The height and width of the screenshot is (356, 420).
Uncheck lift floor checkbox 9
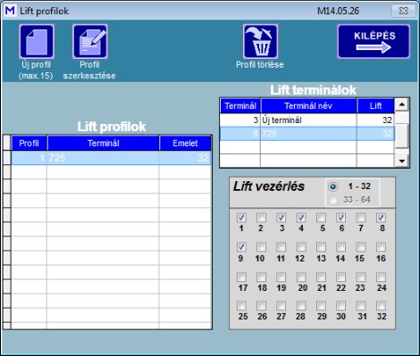241,247
